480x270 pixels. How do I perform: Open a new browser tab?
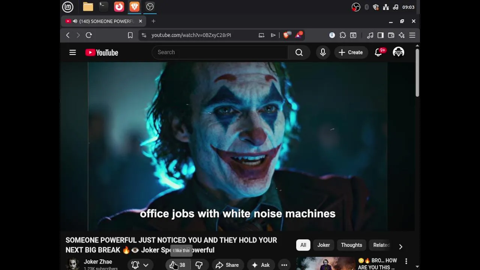click(x=153, y=21)
